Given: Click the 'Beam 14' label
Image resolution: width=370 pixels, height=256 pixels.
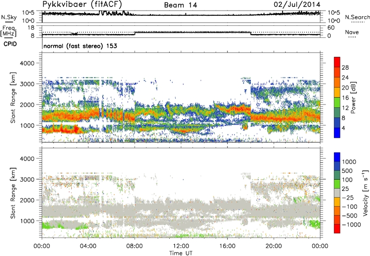Looking at the screenshot, I should click(180, 5).
